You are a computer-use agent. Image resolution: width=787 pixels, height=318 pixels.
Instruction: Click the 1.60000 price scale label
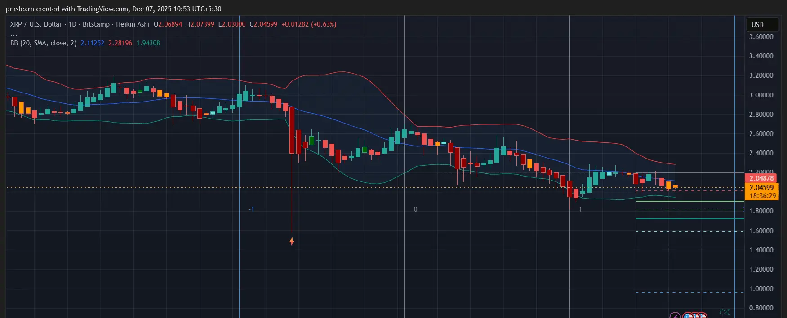pyautogui.click(x=761, y=231)
